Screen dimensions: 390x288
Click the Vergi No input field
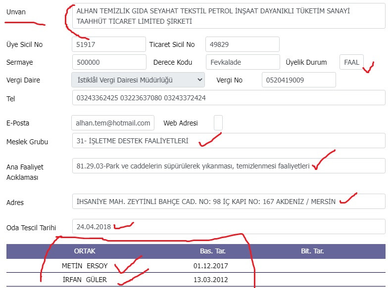point(298,80)
